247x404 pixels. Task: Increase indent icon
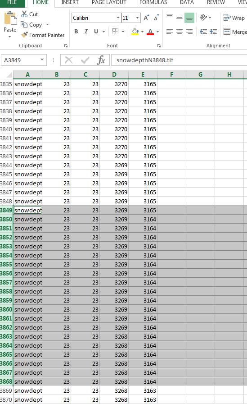[213, 32]
